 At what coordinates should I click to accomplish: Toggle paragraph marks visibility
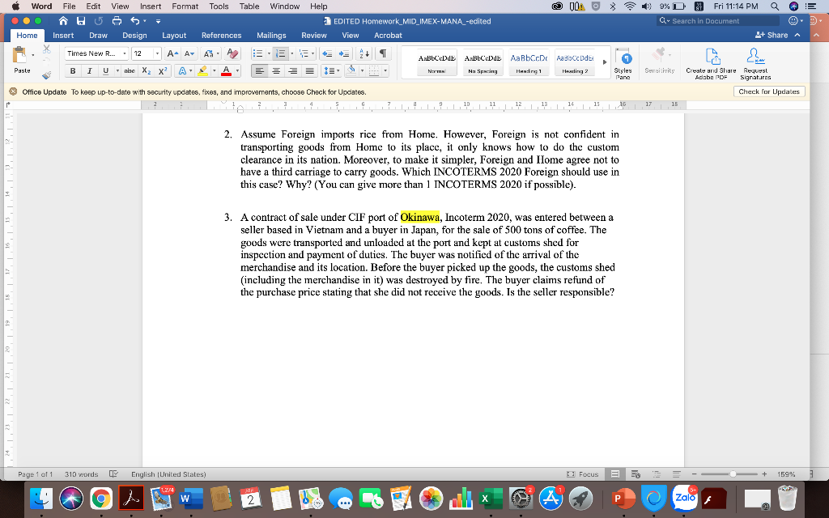(383, 52)
